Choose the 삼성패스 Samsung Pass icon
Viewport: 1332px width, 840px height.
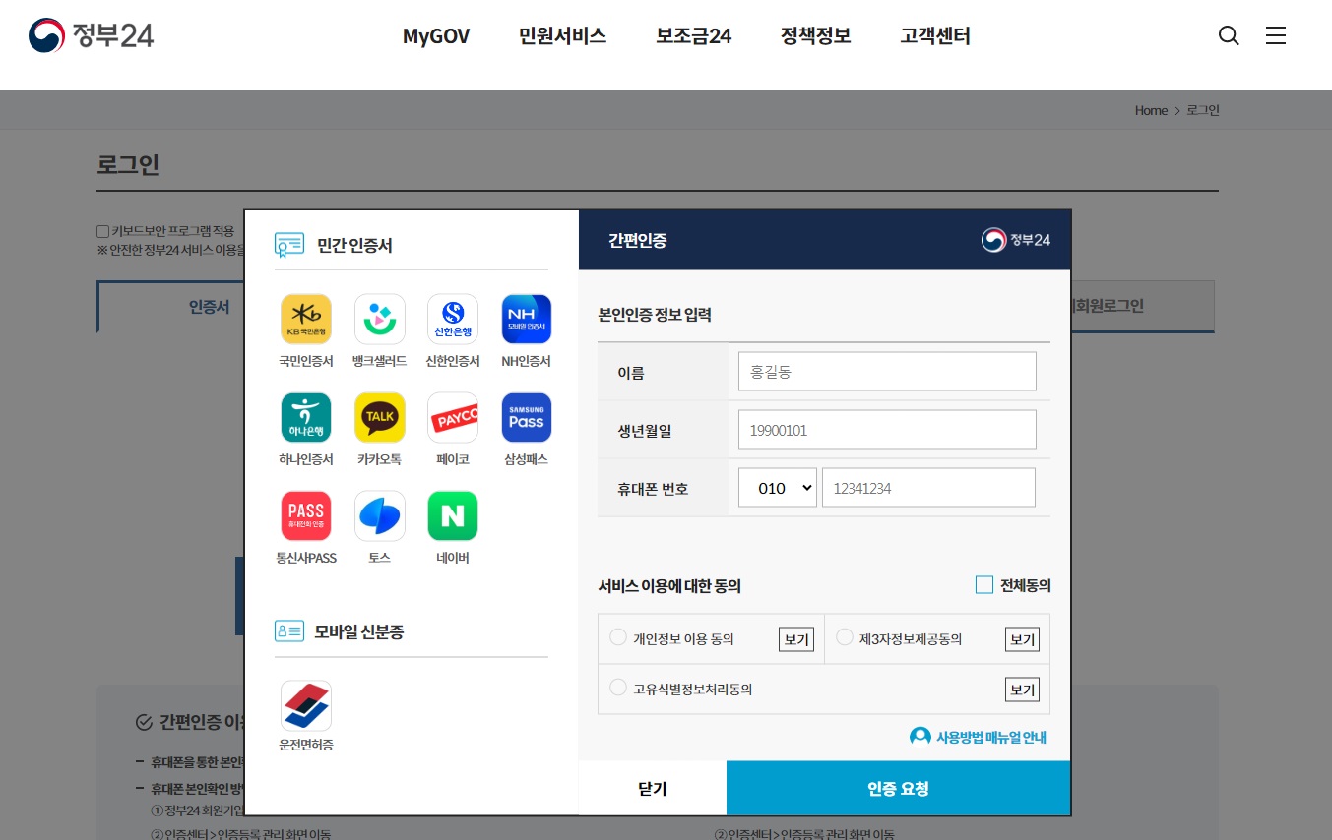point(527,418)
